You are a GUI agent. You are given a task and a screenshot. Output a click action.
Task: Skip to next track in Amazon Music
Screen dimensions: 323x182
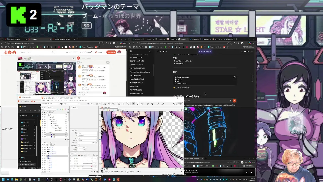click(x=251, y=172)
